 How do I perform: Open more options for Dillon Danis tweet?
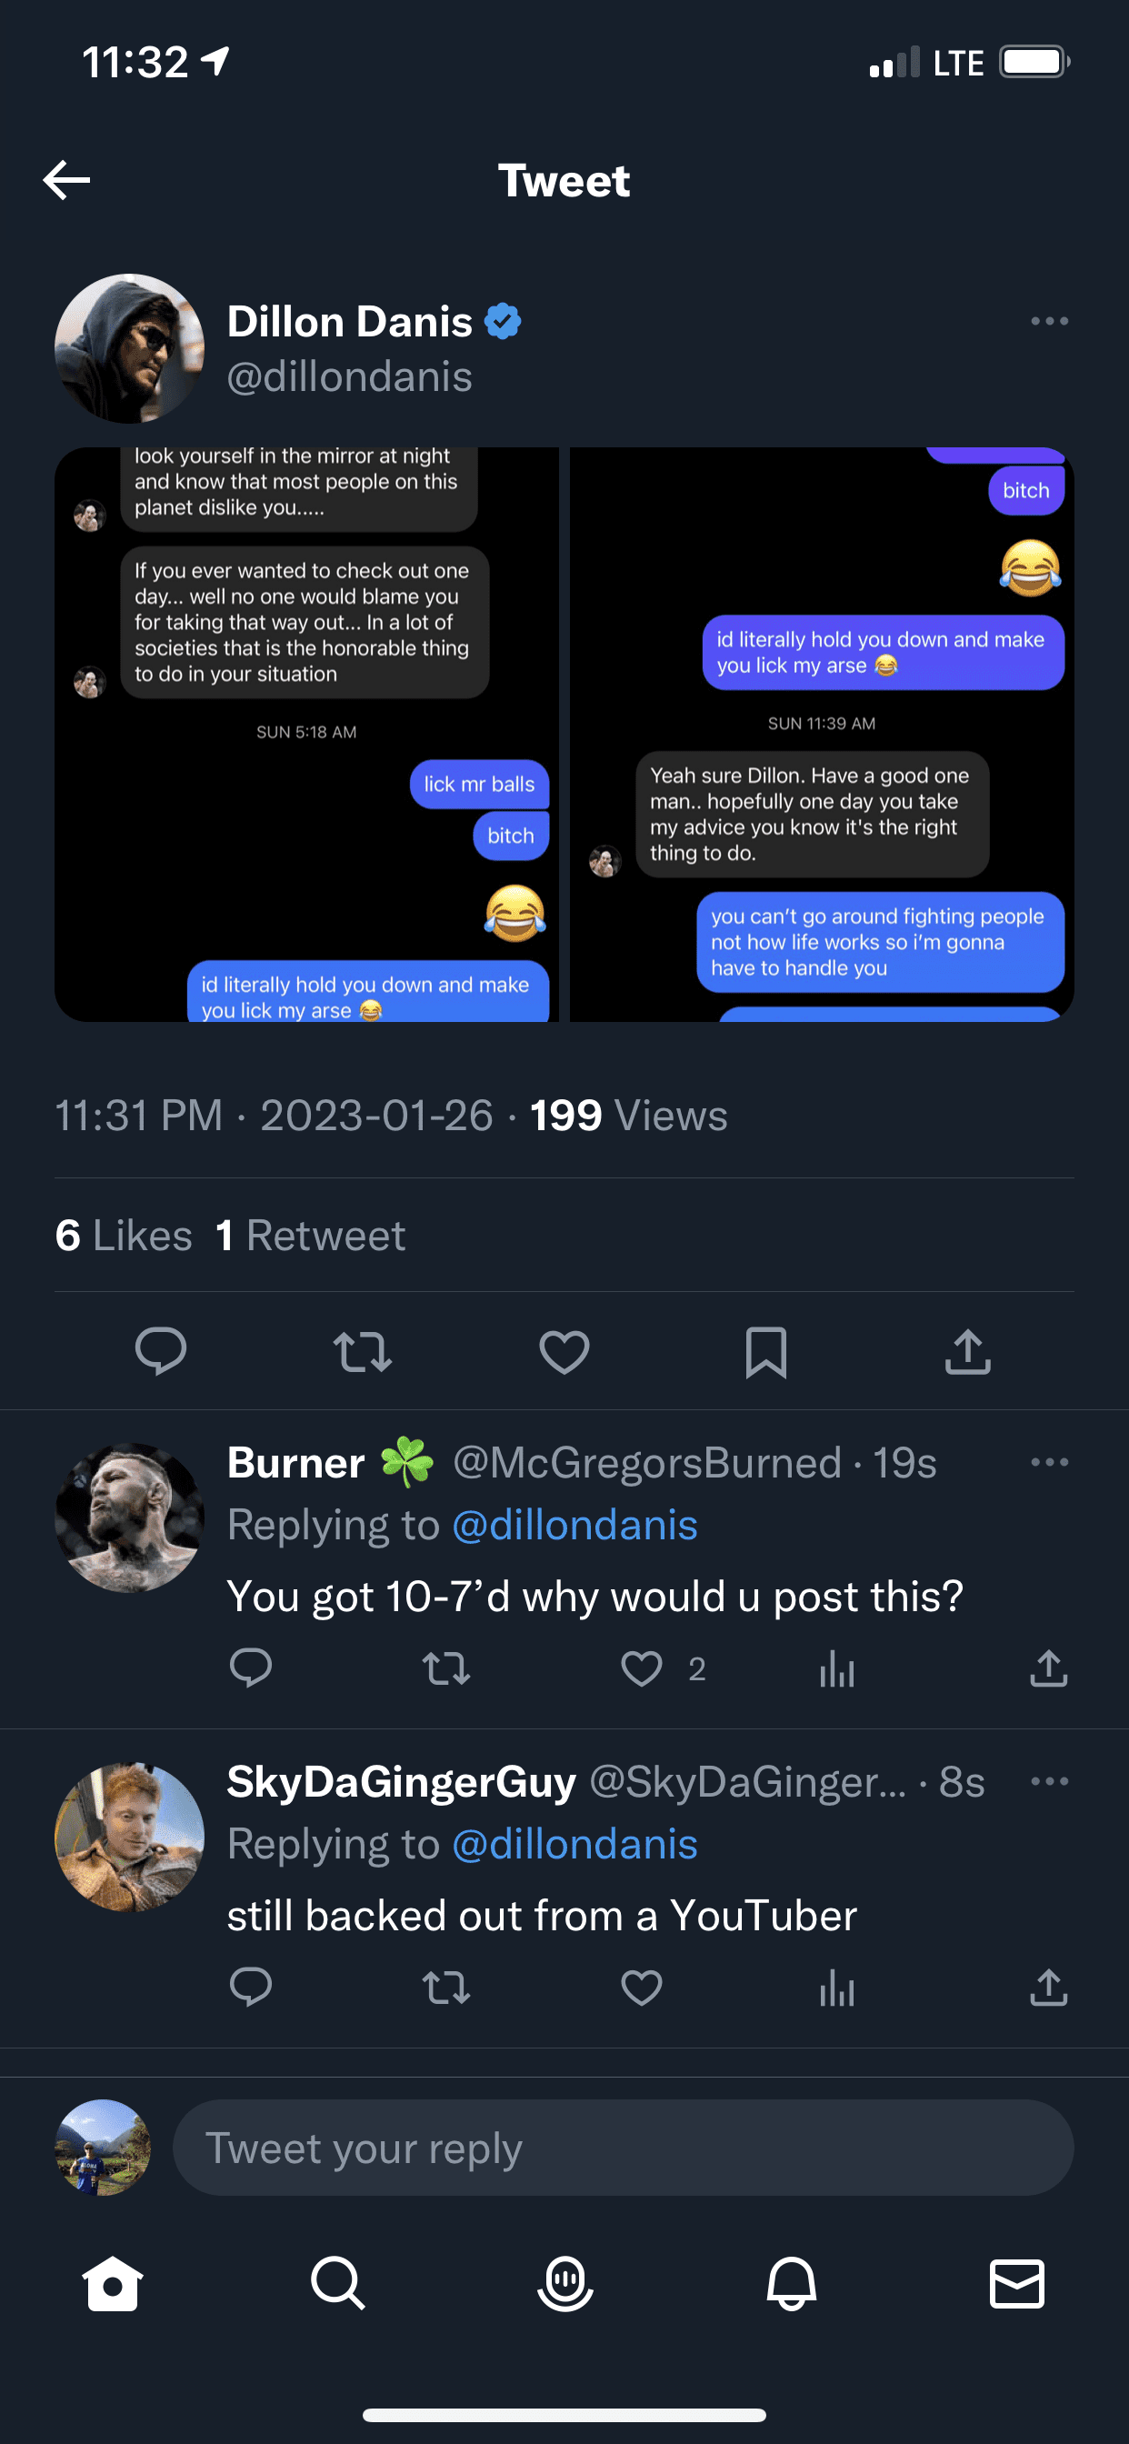coord(1049,322)
